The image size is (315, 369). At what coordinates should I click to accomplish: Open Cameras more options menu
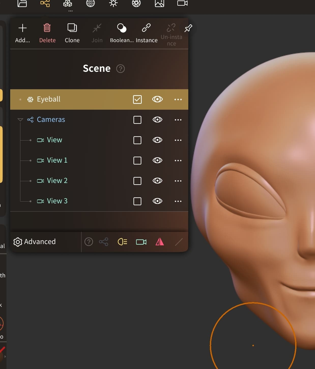[x=178, y=120]
